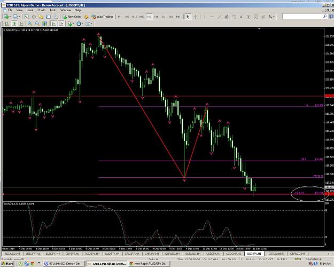Select the text A tool
Image resolution: width=334 pixels, height=267 pixels.
[241, 17]
